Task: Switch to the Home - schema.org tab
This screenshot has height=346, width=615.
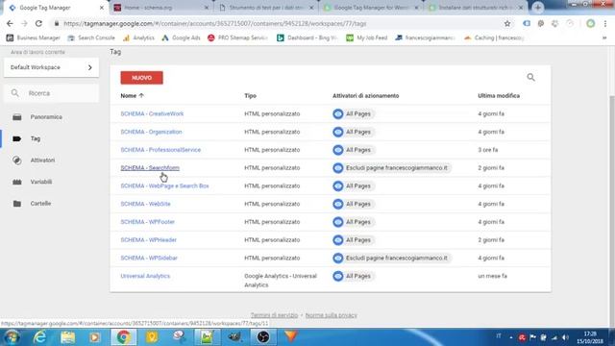Action: tap(160, 8)
